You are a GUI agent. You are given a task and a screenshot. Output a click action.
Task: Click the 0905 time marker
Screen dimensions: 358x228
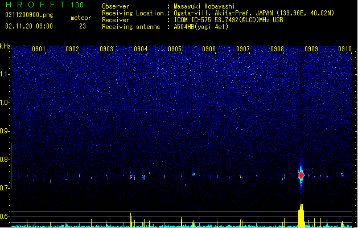point(175,48)
